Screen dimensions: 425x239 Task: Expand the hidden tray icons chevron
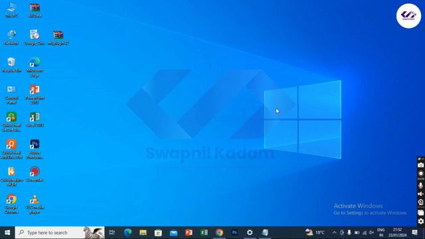(x=334, y=232)
